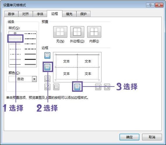Image resolution: width=166 pixels, height=145 pixels.
Task: Click the 取消 button
Action: pos(152,137)
